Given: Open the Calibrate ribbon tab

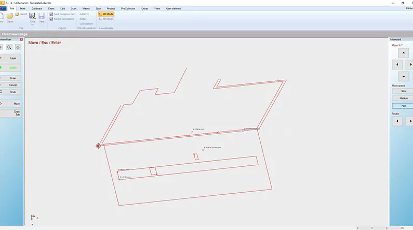Looking at the screenshot, I should click(37, 8).
